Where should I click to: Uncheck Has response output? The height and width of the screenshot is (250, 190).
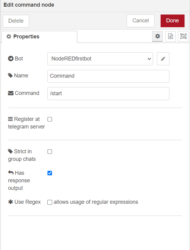[50, 173]
